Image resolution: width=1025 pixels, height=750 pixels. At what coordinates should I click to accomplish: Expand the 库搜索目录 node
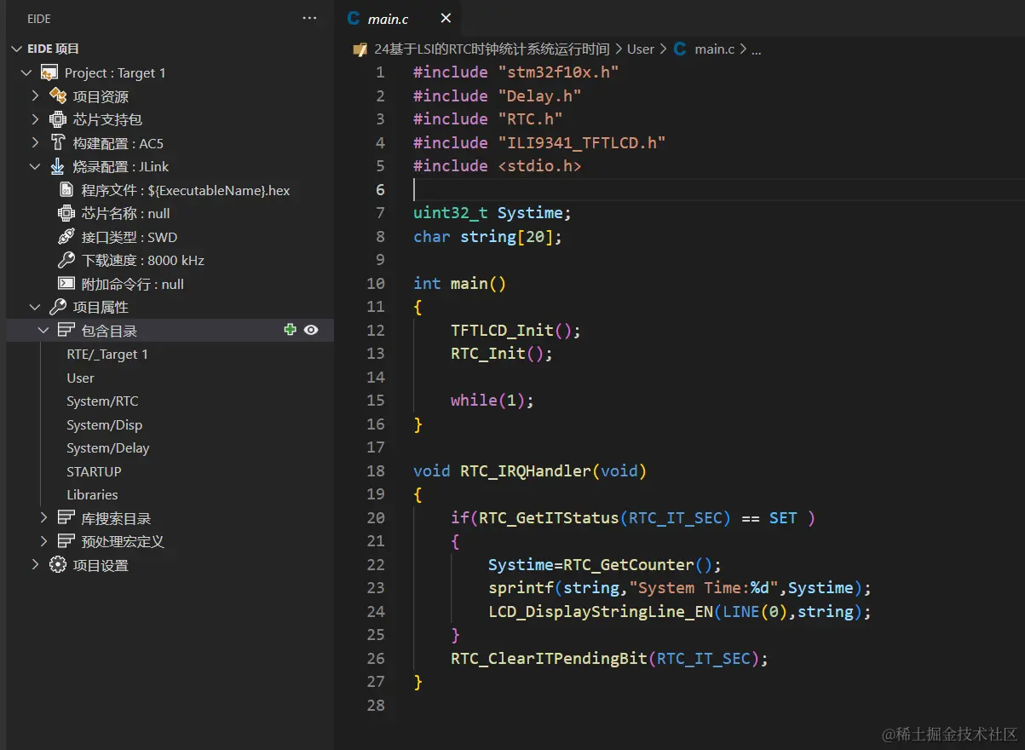tap(43, 518)
